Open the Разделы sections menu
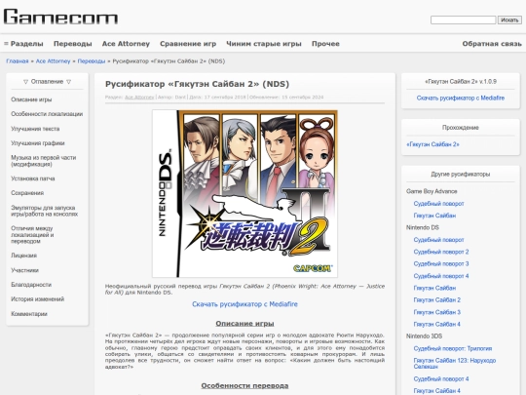 23,44
